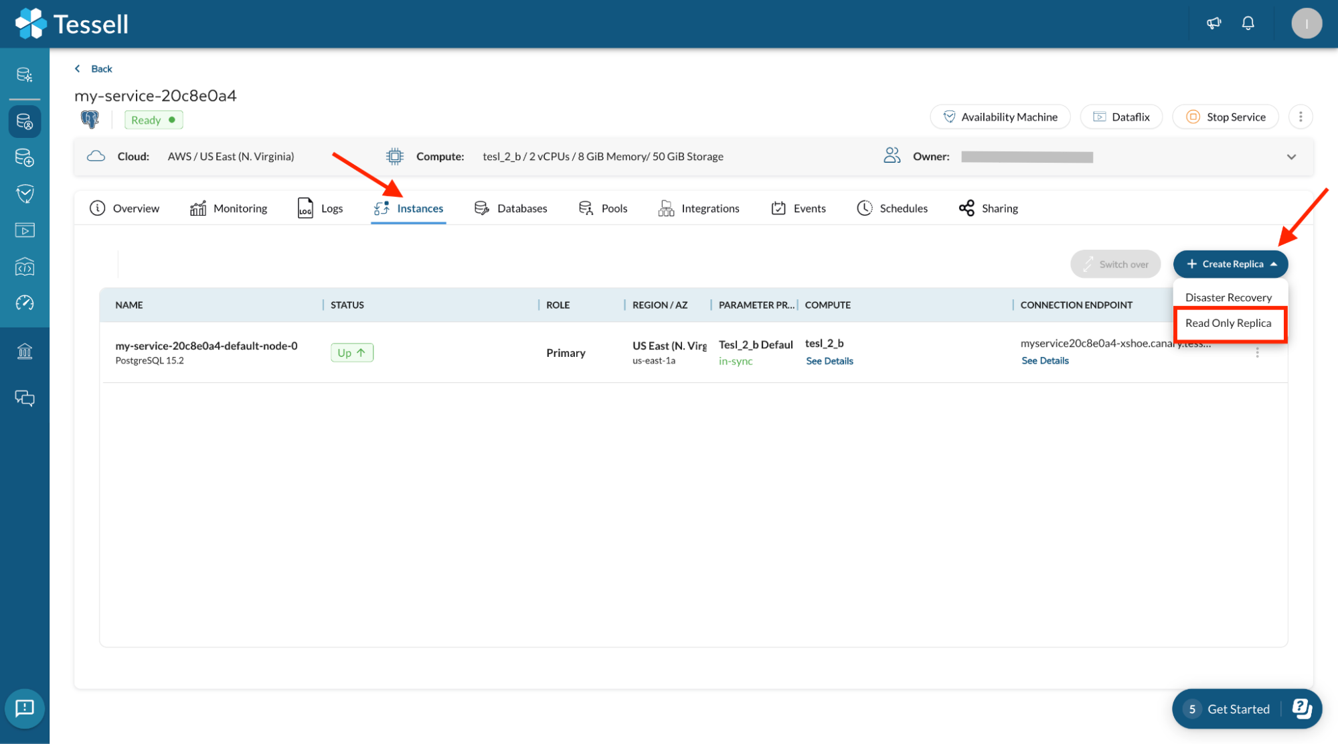Click the ROLE column header

558,305
